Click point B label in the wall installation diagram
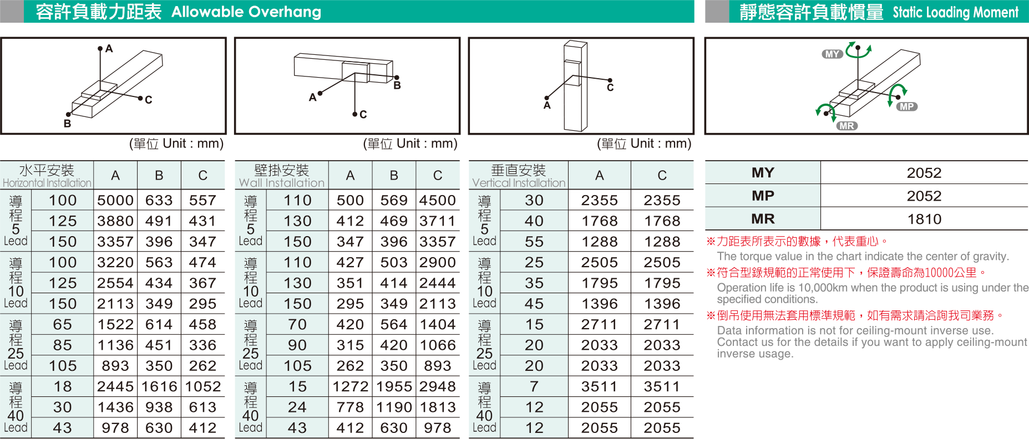This screenshot has width=1029, height=439. 397,85
